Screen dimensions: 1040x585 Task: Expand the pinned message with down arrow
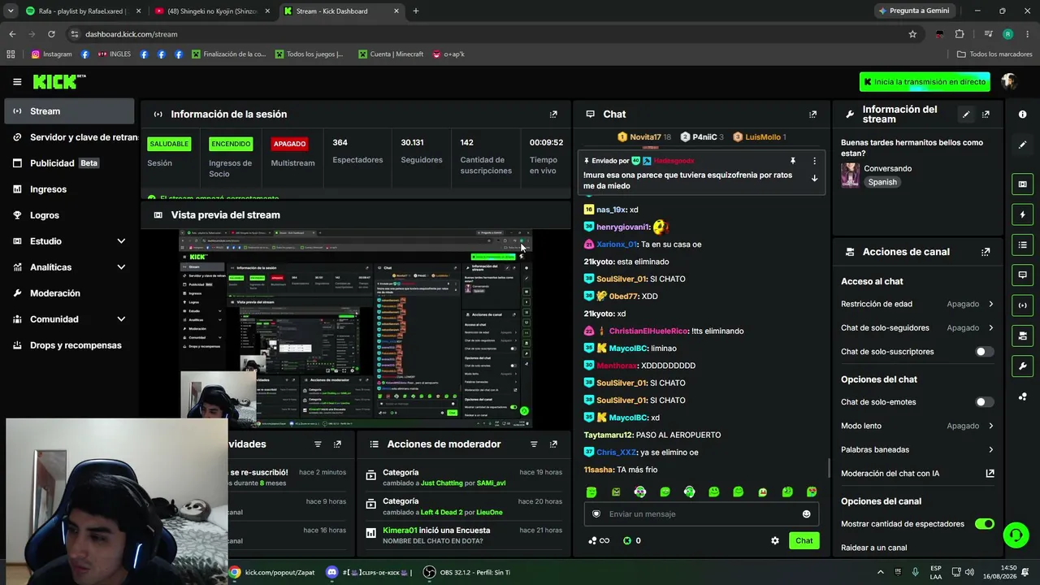point(814,179)
